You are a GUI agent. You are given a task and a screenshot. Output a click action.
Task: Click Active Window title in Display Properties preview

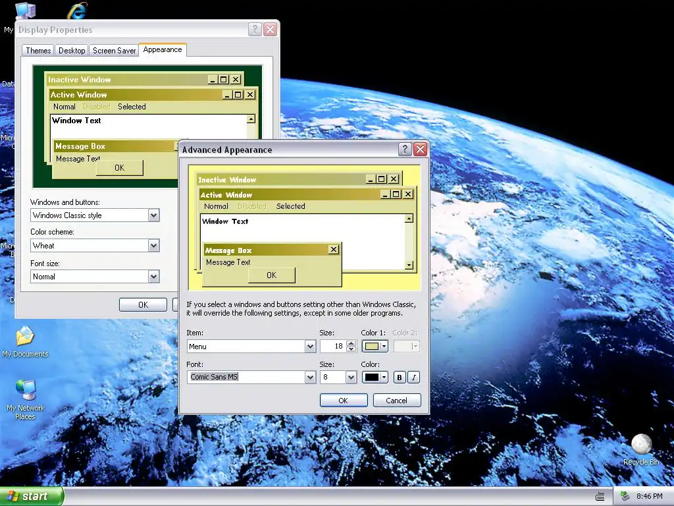(79, 95)
